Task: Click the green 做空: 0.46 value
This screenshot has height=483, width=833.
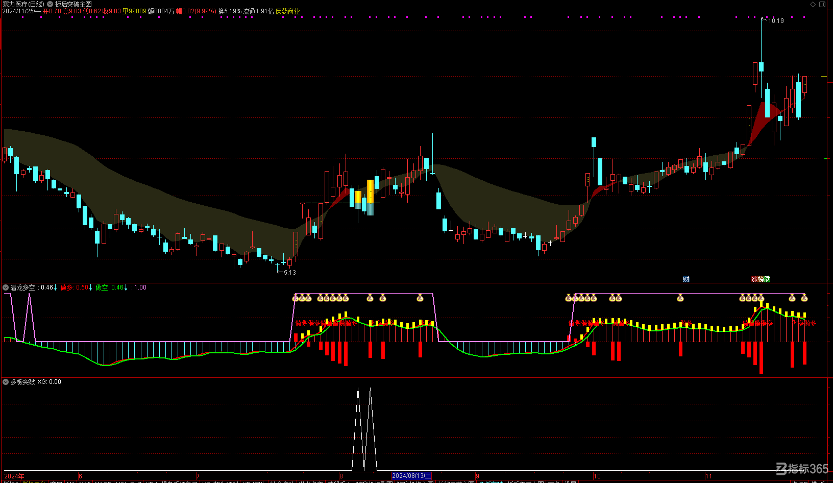Action: point(110,288)
